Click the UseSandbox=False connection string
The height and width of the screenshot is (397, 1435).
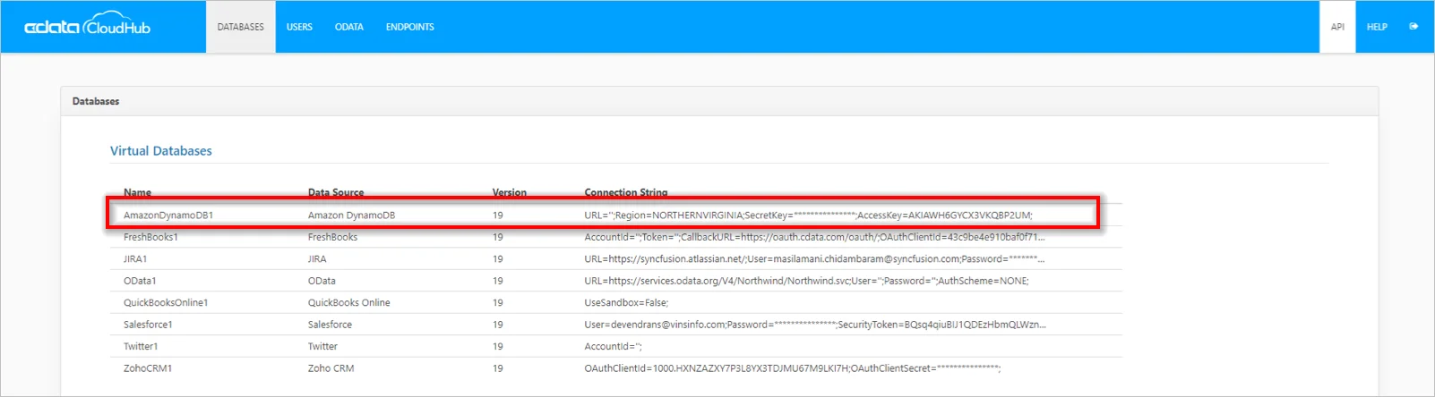click(x=626, y=303)
